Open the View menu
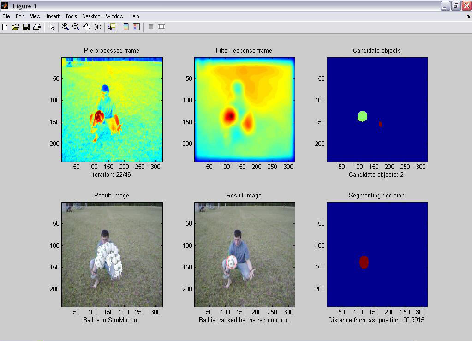The height and width of the screenshot is (341, 472). (x=35, y=16)
